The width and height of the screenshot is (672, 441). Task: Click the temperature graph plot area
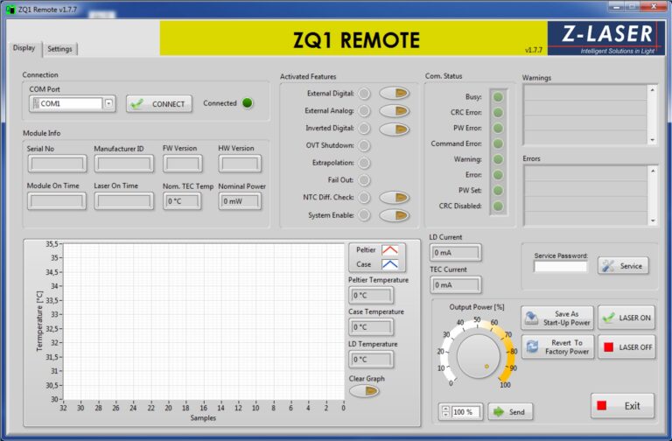(x=203, y=321)
